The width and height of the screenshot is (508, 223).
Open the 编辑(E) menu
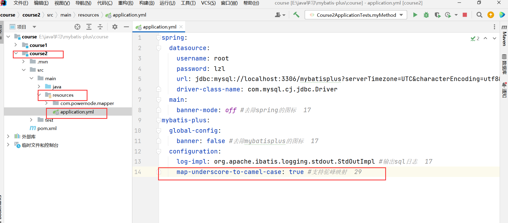point(41,3)
